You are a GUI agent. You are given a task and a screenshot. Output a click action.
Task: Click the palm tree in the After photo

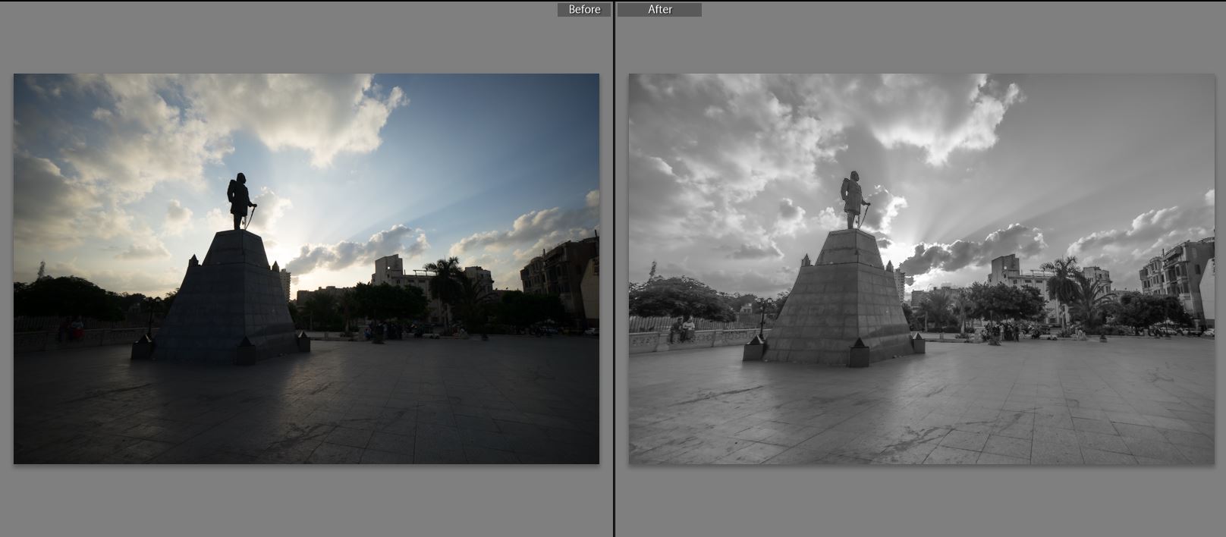1062,281
